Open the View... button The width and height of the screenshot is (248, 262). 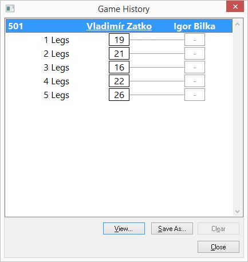click(x=124, y=228)
